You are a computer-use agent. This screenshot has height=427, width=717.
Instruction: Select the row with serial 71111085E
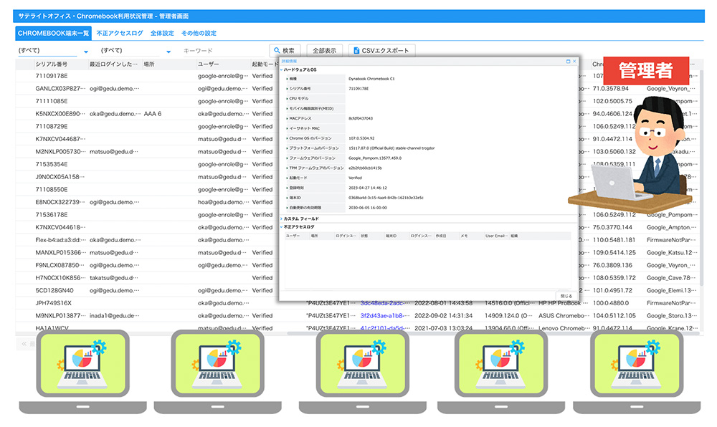(51, 101)
